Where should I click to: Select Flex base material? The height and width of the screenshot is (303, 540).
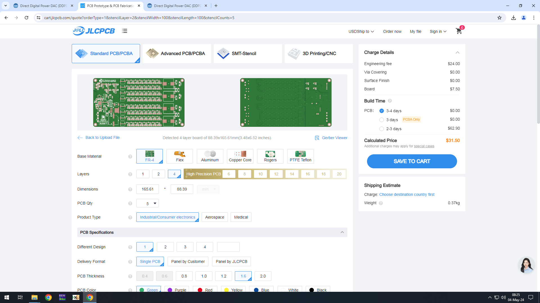coord(180,156)
